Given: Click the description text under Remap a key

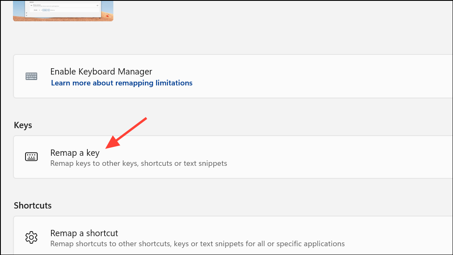Looking at the screenshot, I should point(138,163).
